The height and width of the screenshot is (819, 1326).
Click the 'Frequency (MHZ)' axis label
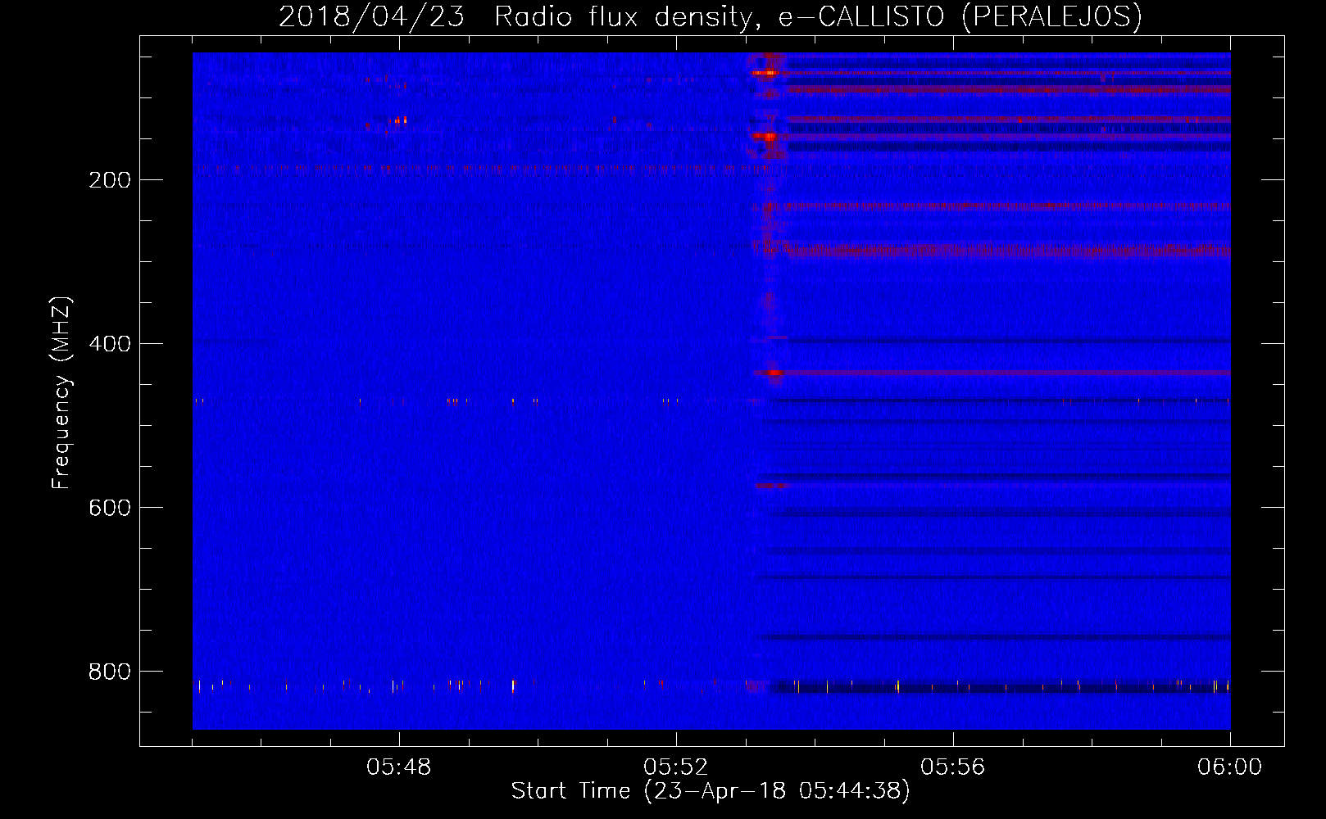61,393
